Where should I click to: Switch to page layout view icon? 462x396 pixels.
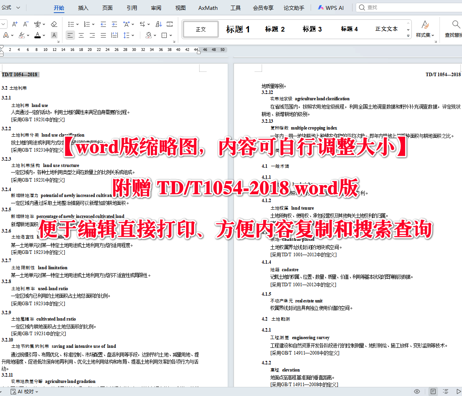(x=433, y=392)
